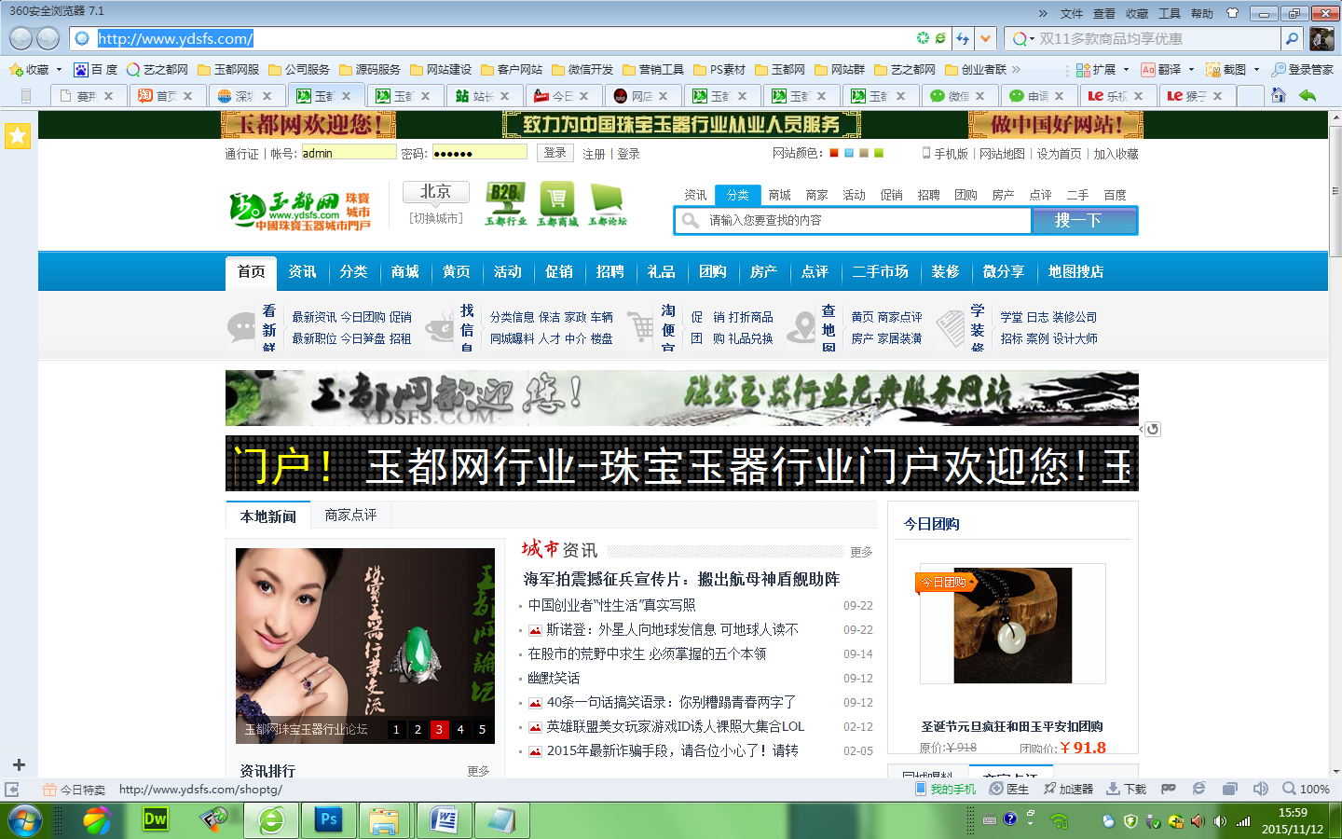The image size is (1342, 839).
Task: Select slide 4 in the photo carousel
Action: (460, 729)
